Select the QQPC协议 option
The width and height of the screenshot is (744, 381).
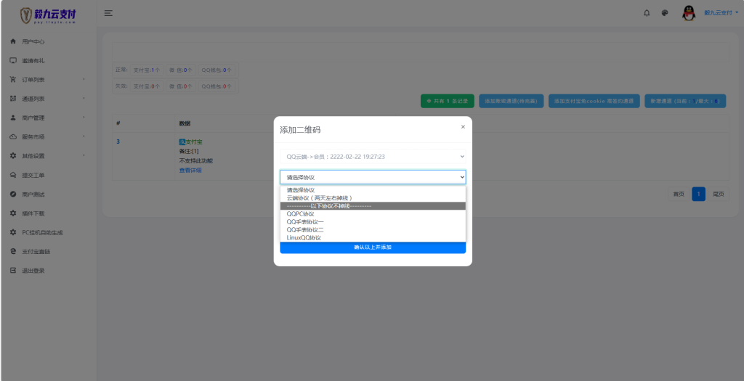(373, 214)
